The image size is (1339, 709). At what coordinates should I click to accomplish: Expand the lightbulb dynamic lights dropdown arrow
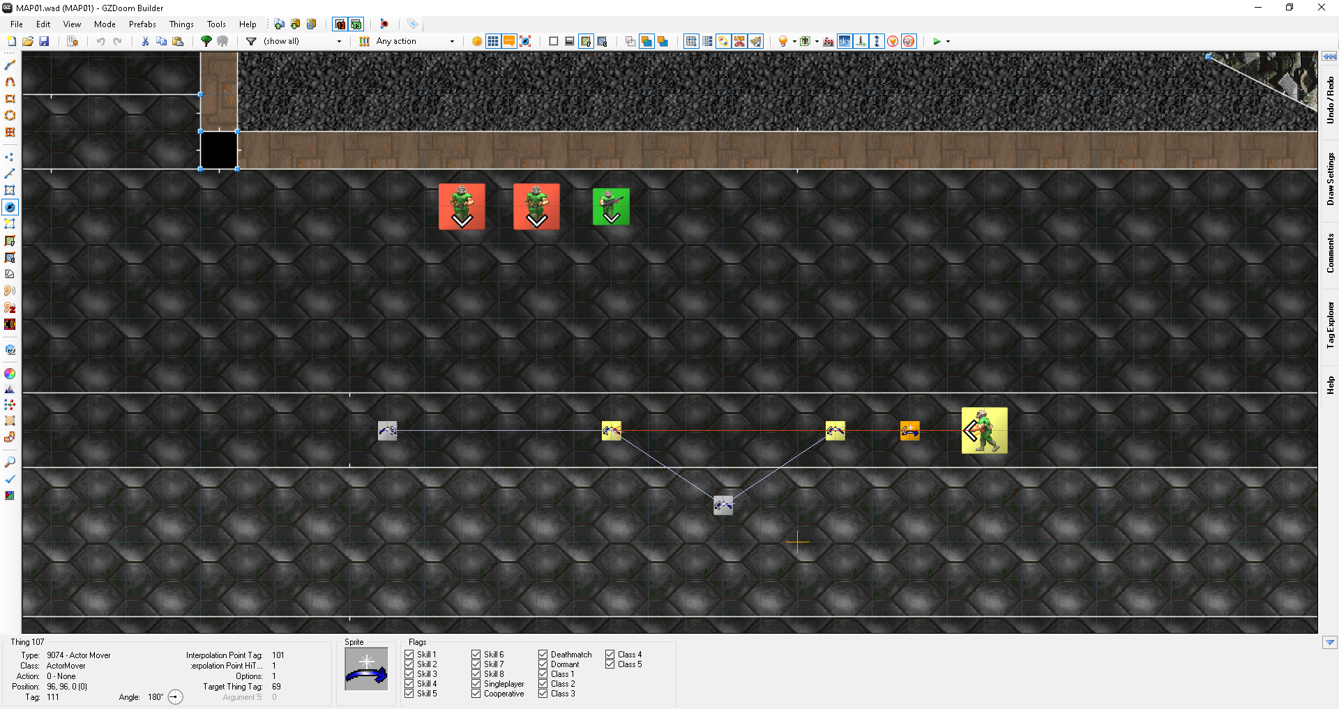click(x=794, y=41)
